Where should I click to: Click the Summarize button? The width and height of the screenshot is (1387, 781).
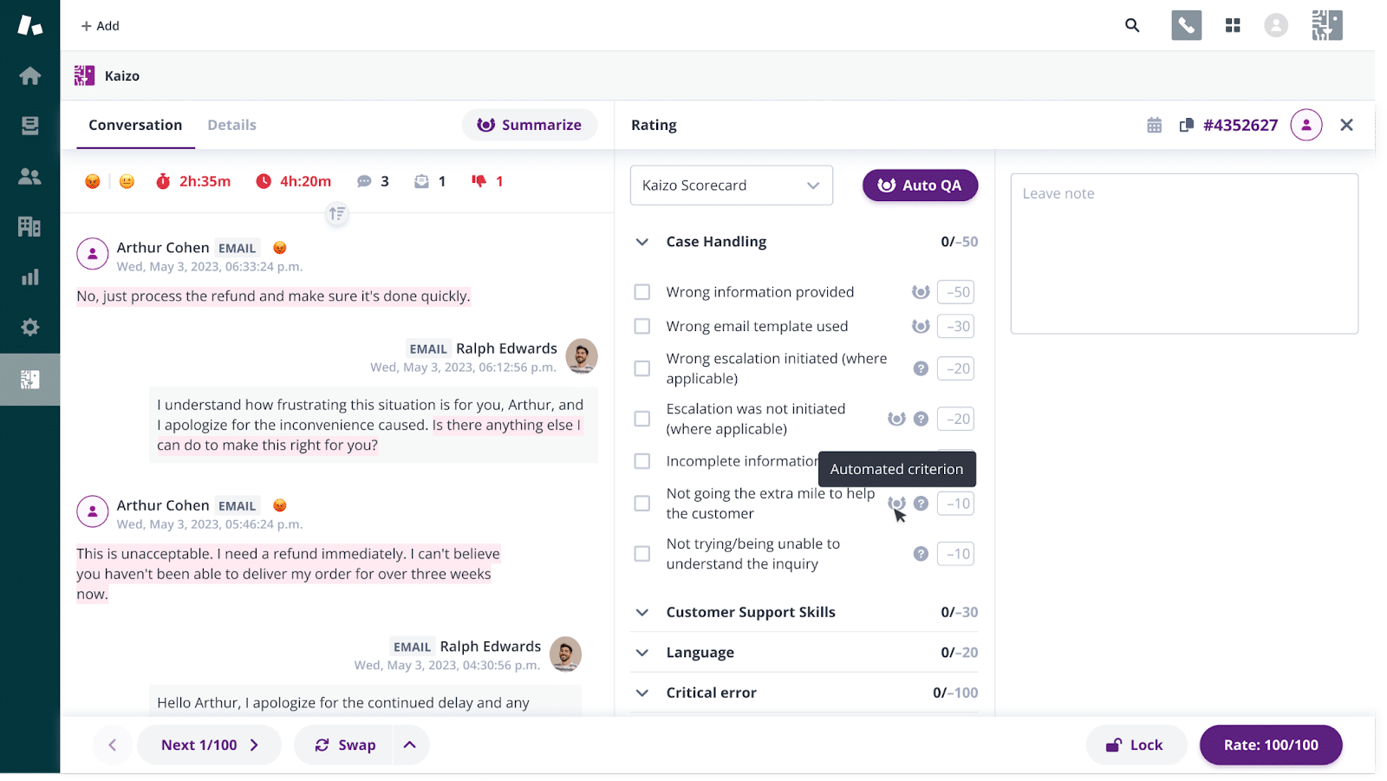[x=530, y=125]
